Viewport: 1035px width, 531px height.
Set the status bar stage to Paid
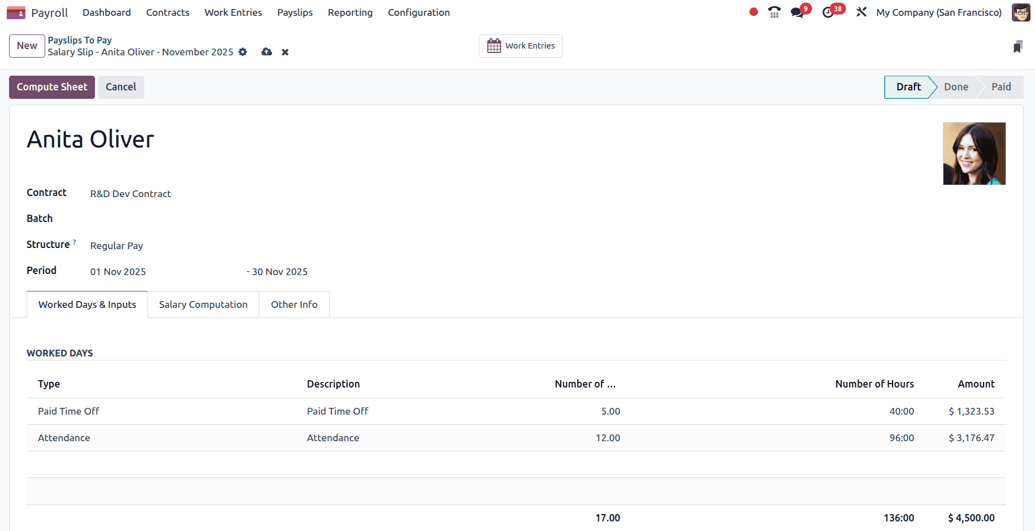1000,86
